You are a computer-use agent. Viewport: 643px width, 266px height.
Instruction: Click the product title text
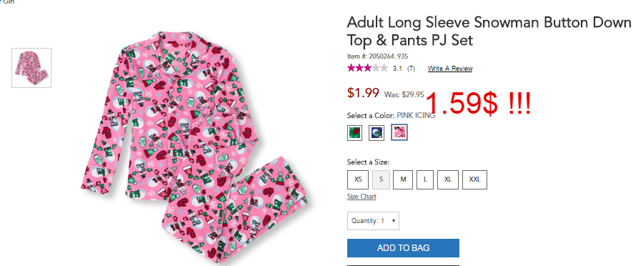(x=489, y=31)
